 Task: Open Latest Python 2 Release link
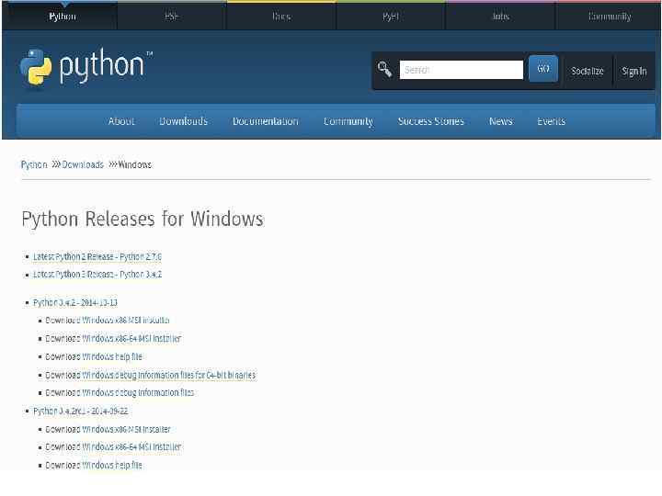coord(97,256)
